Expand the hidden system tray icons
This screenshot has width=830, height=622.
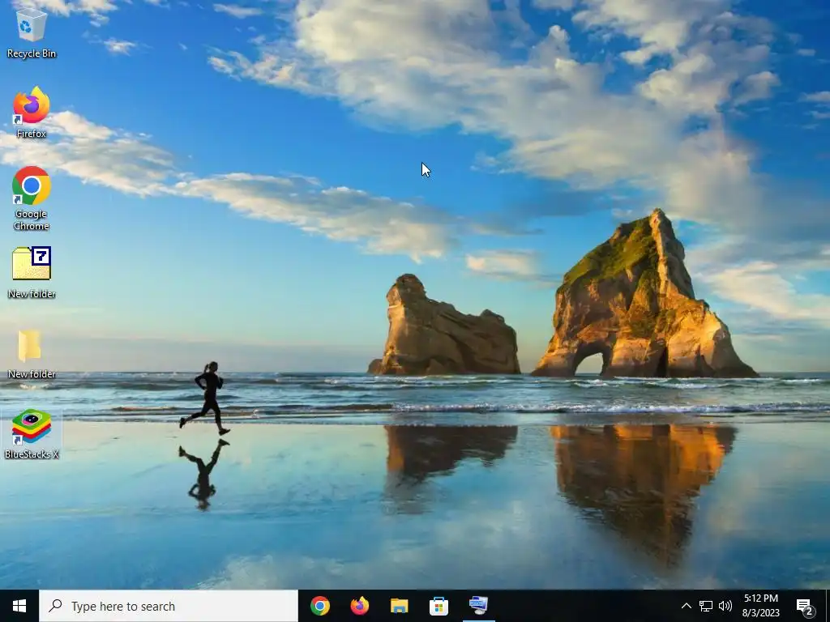click(686, 606)
